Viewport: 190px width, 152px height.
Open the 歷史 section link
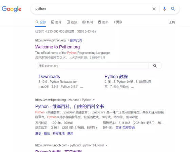(x=38, y=134)
